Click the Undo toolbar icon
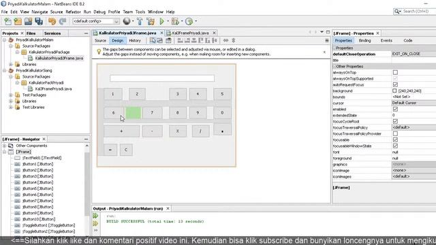The width and height of the screenshot is (436, 245). pos(52,21)
